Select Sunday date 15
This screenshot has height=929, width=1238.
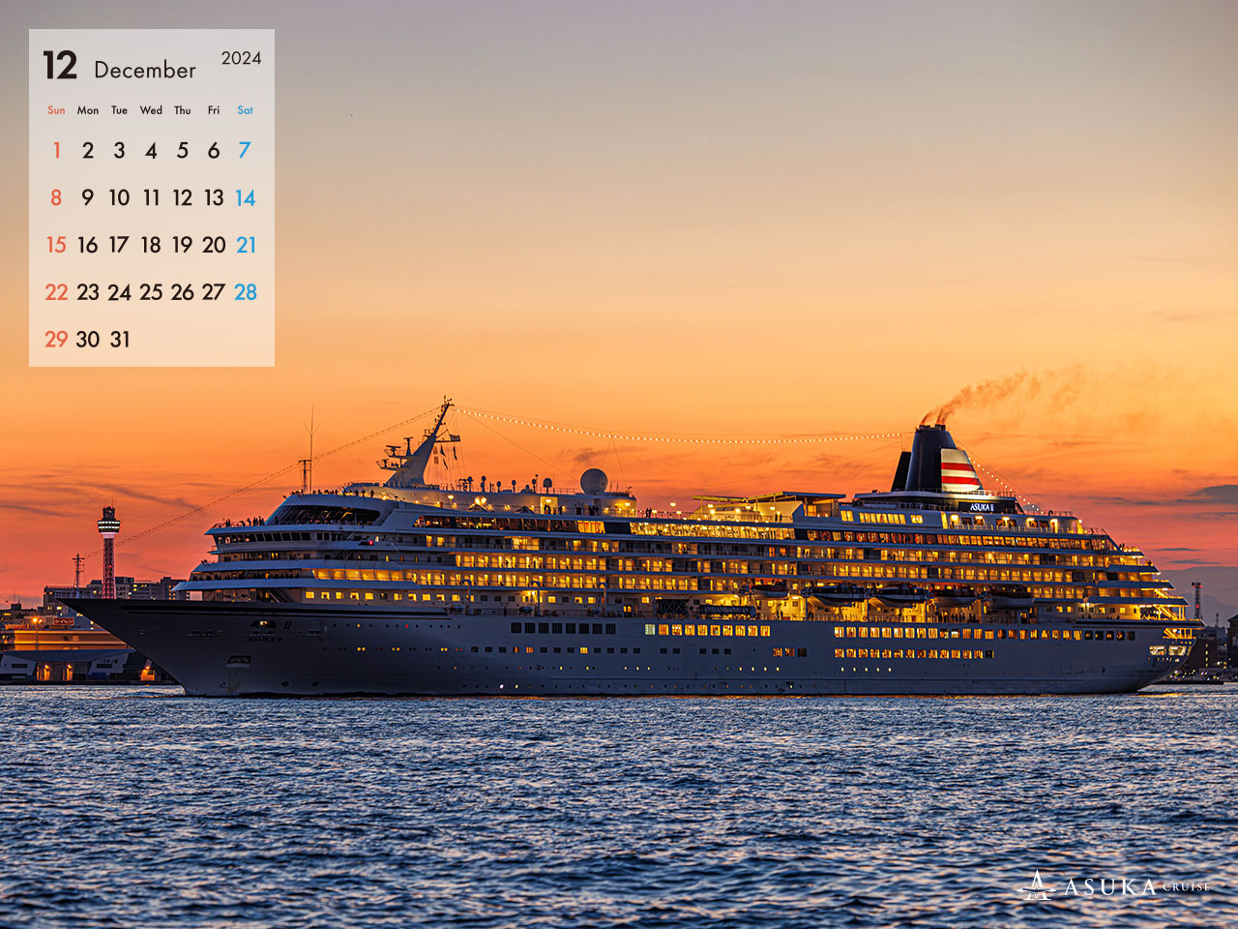click(x=56, y=245)
